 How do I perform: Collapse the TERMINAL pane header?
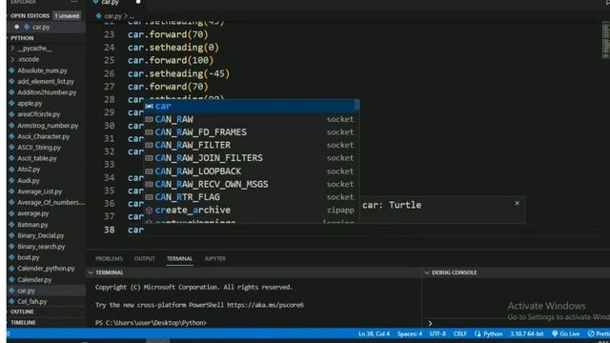click(109, 272)
